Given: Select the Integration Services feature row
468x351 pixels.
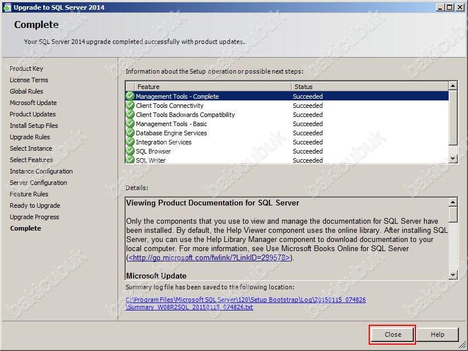Looking at the screenshot, I should click(x=287, y=142).
